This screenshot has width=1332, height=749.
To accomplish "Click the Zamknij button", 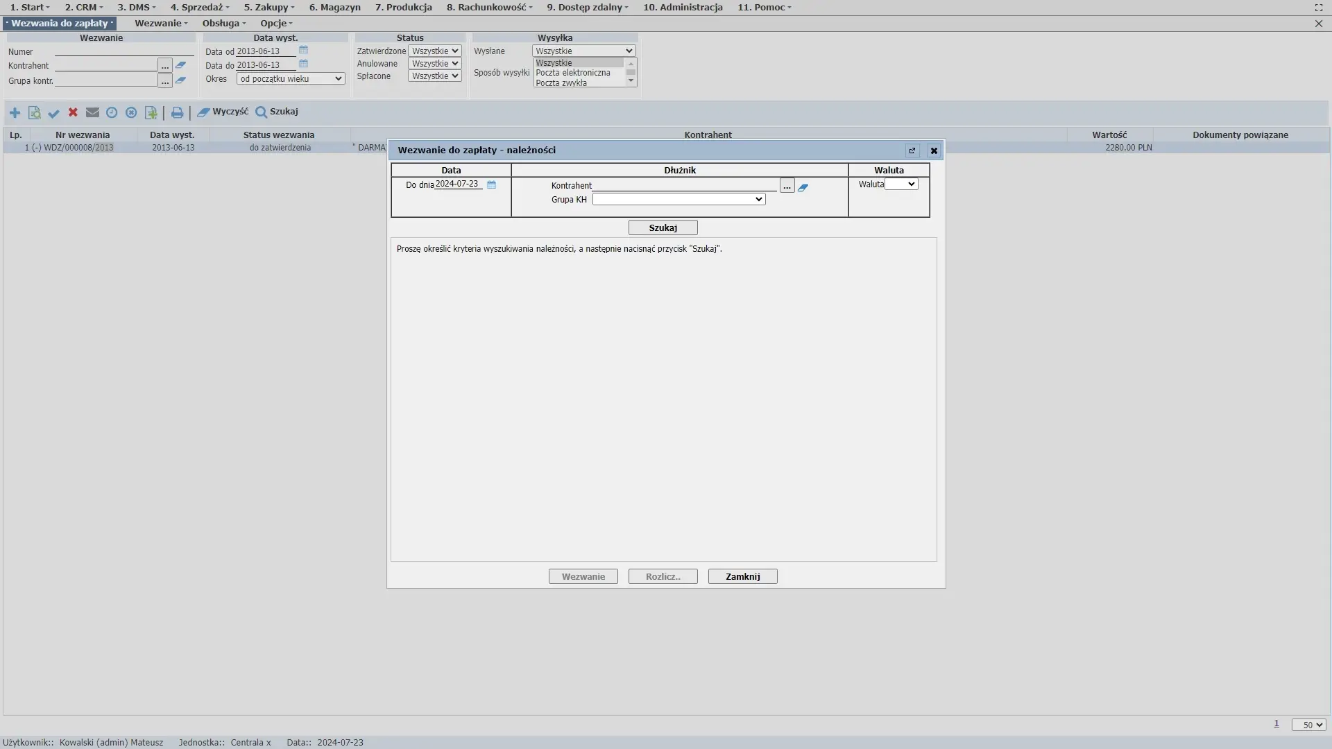I will click(742, 576).
